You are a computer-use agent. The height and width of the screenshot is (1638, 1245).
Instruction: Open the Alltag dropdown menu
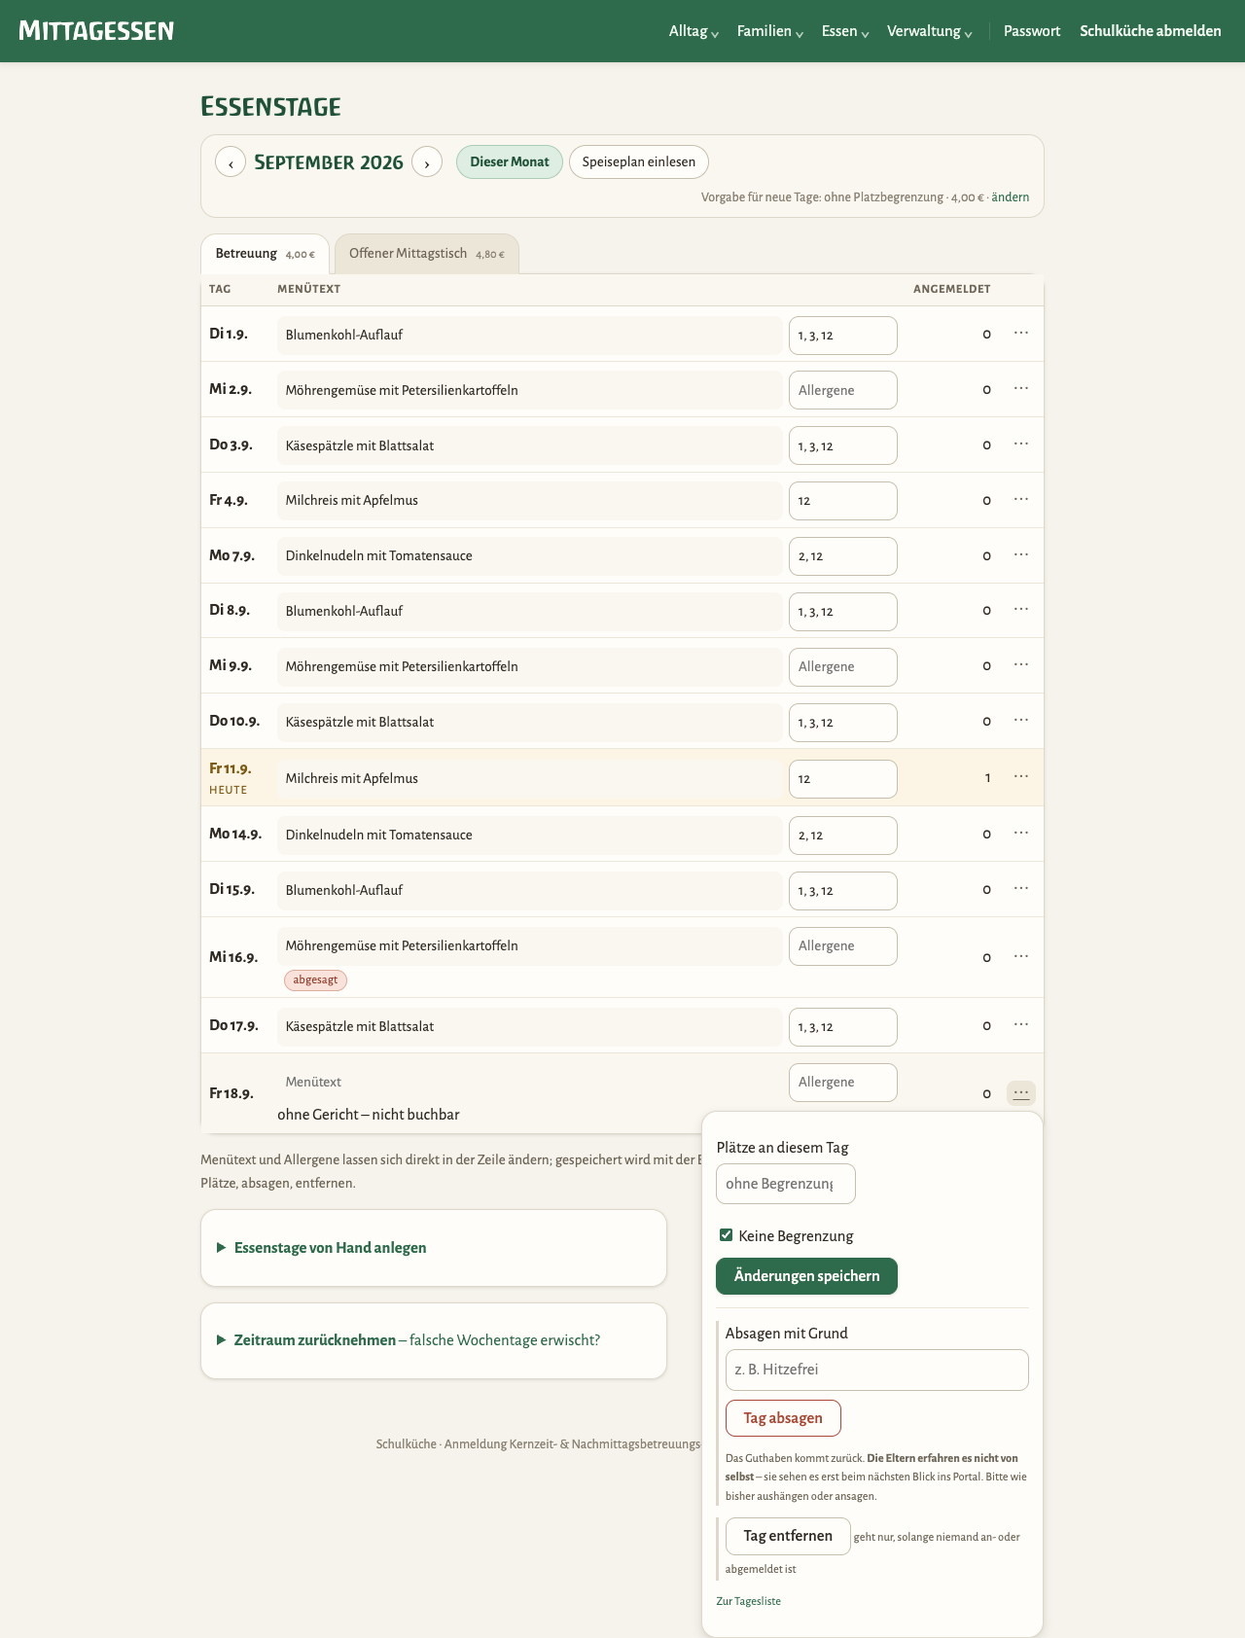(x=694, y=31)
